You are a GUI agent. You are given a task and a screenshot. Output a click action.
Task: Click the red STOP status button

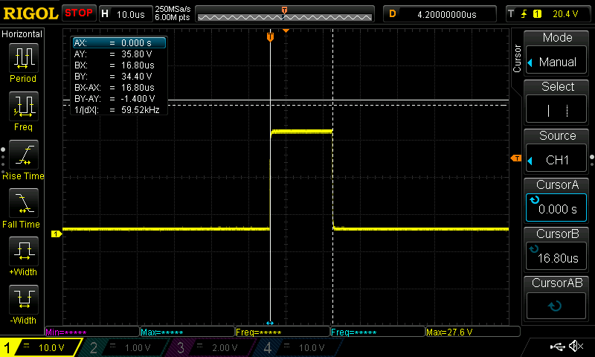(x=78, y=13)
